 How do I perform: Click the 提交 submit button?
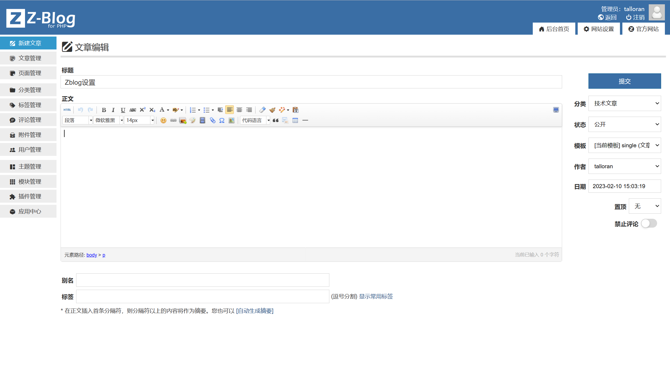coord(625,81)
